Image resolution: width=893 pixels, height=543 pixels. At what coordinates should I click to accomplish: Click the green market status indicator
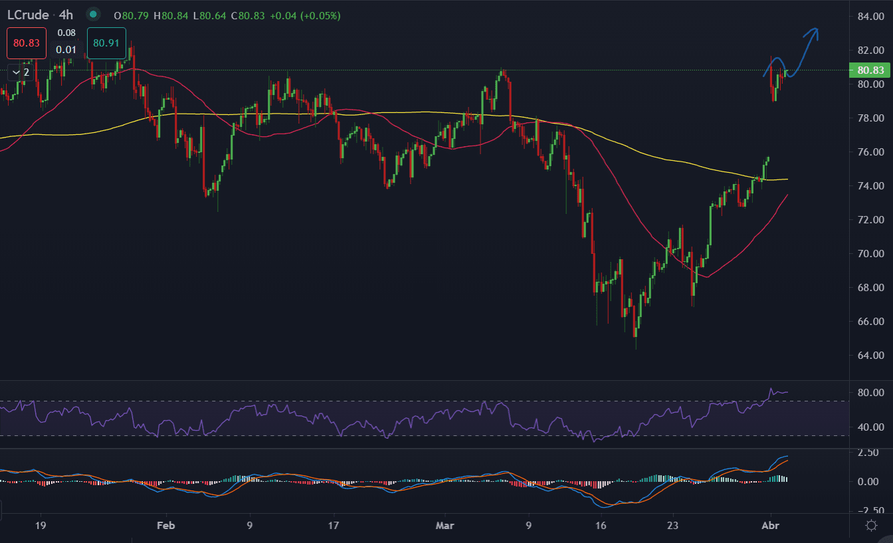click(94, 15)
